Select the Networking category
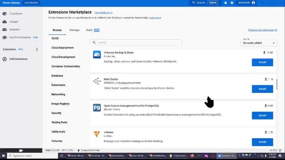This screenshot has height=160, width=285. [x=58, y=94]
